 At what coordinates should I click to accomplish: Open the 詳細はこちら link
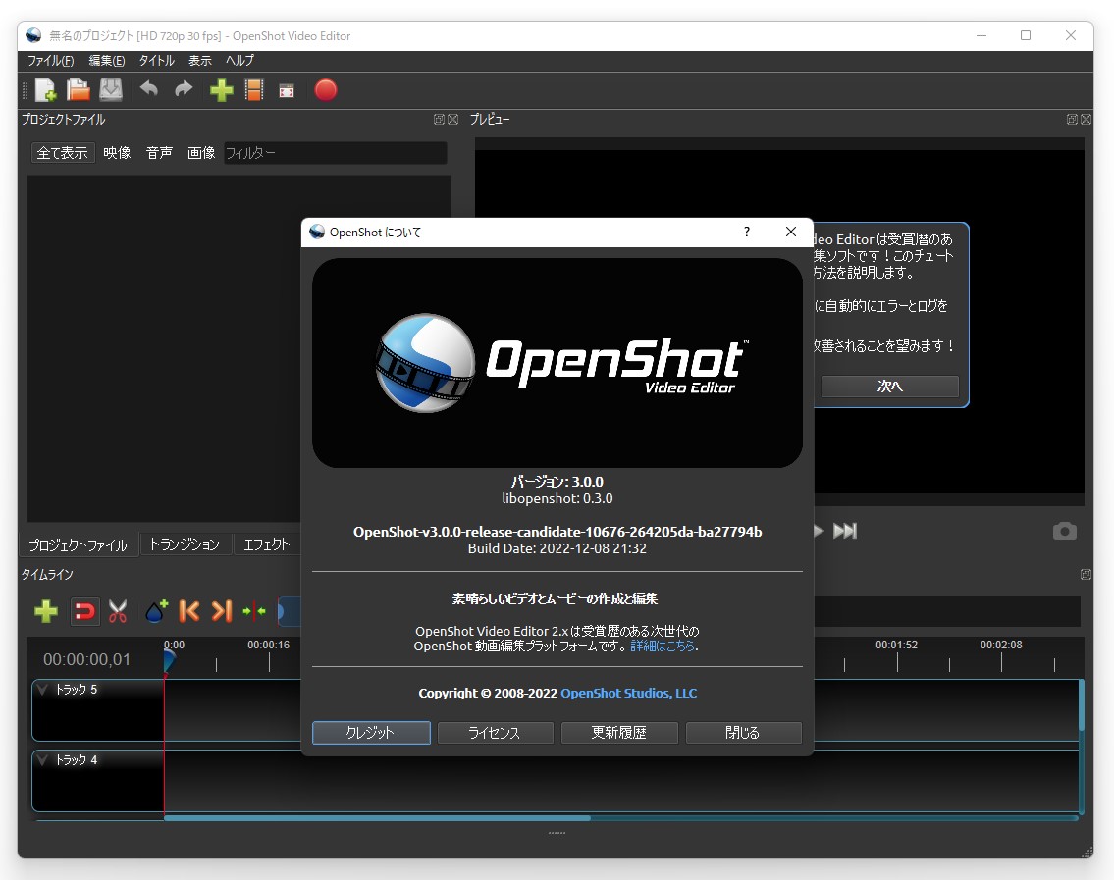point(663,646)
